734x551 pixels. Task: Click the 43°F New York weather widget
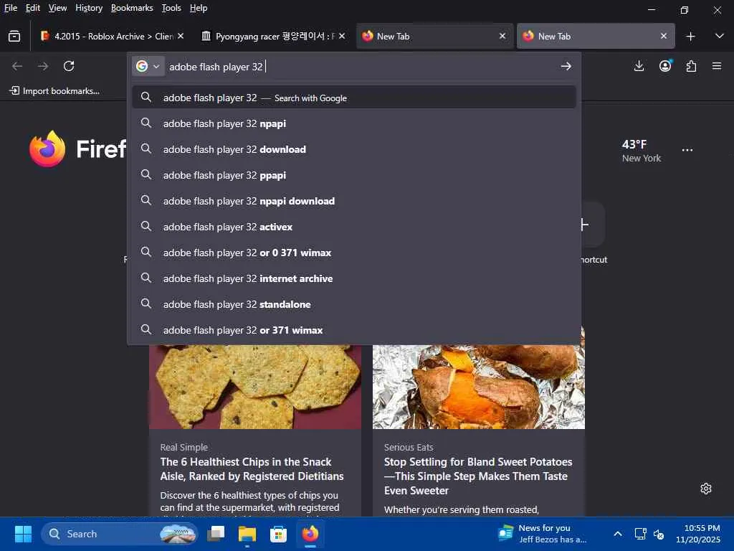pyautogui.click(x=641, y=151)
